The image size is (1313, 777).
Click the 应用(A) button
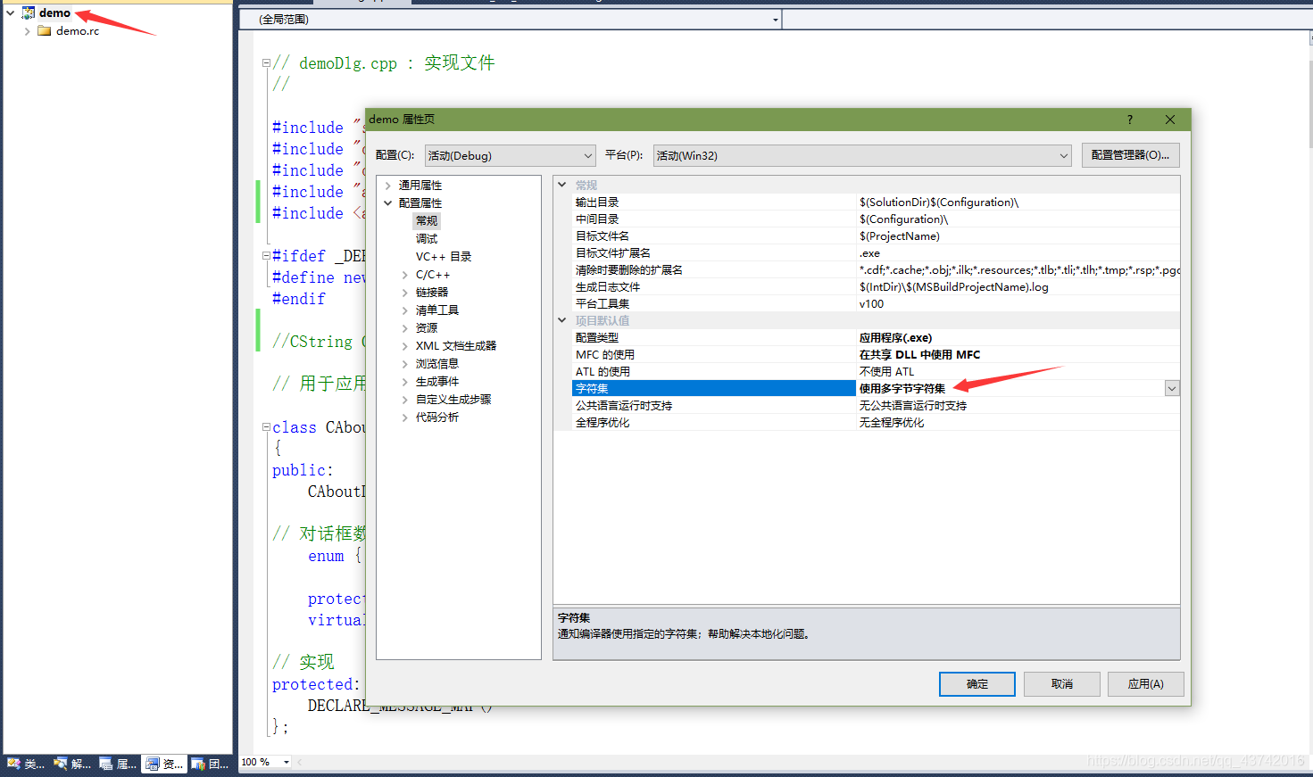coord(1146,684)
